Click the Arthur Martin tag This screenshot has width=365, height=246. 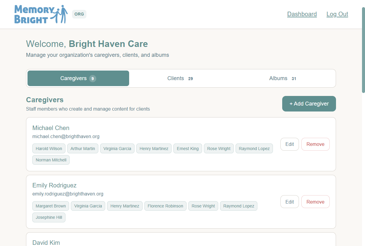(x=83, y=149)
